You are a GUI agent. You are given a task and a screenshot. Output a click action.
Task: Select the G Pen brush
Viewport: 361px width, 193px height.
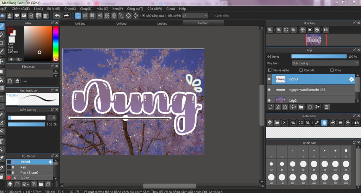pos(30,178)
